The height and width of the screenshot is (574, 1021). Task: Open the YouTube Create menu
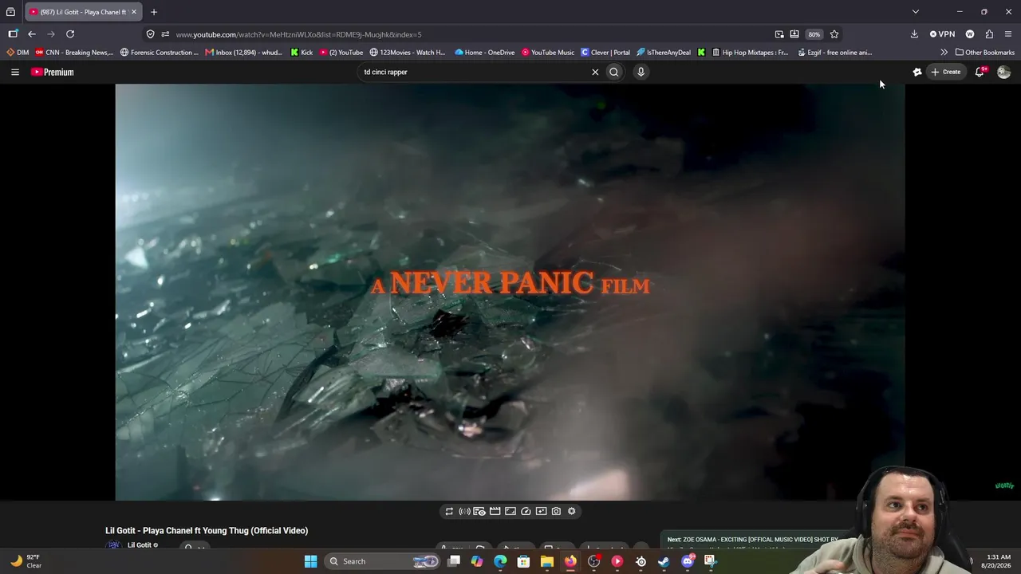946,72
